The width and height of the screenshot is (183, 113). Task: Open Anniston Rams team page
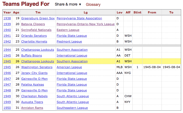pos(32,108)
